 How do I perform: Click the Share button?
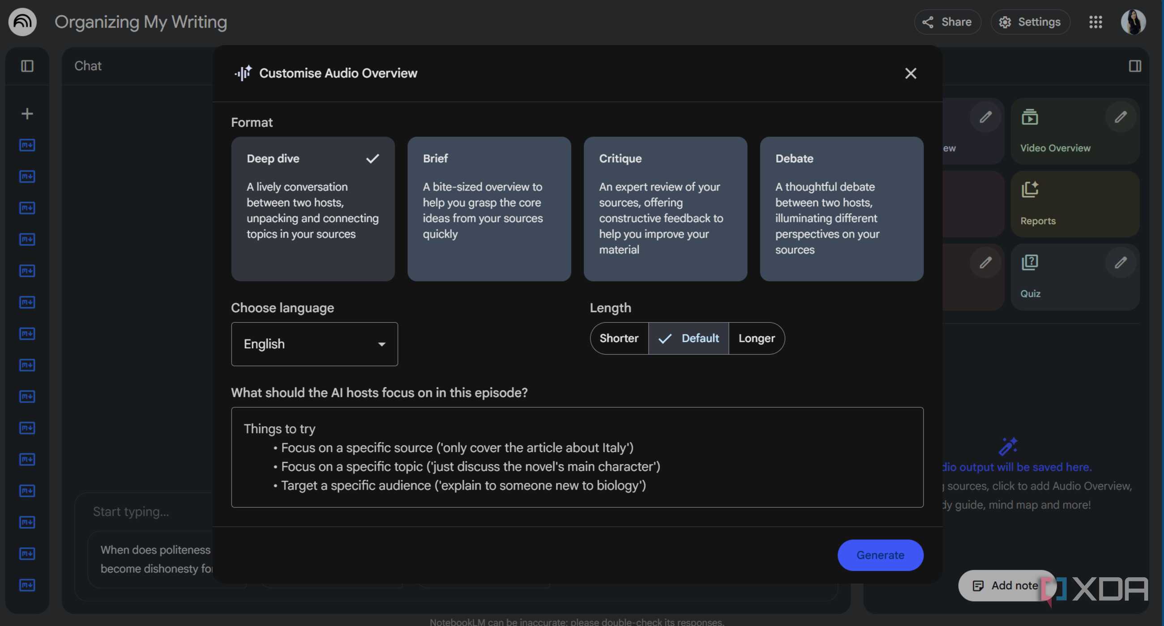click(x=947, y=21)
